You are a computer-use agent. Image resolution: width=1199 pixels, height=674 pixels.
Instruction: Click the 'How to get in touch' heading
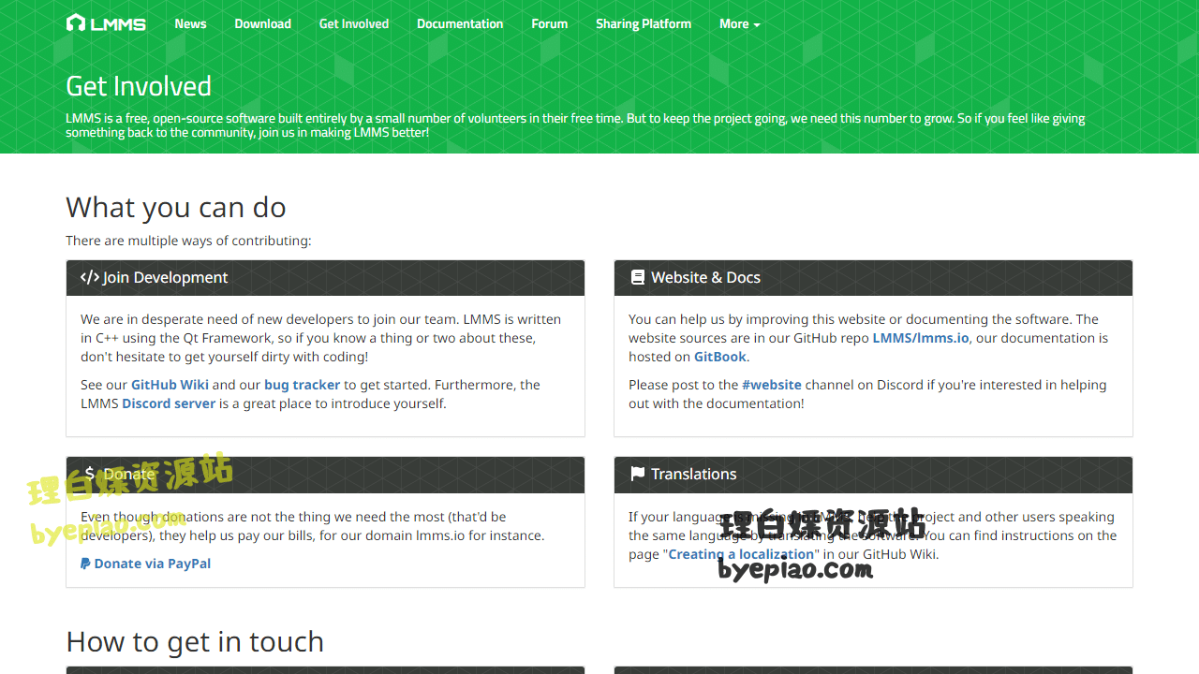pos(195,641)
